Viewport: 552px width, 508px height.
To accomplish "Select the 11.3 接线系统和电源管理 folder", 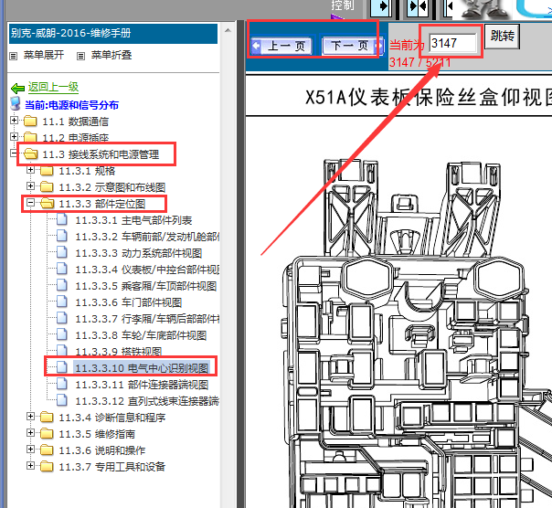I will click(101, 154).
